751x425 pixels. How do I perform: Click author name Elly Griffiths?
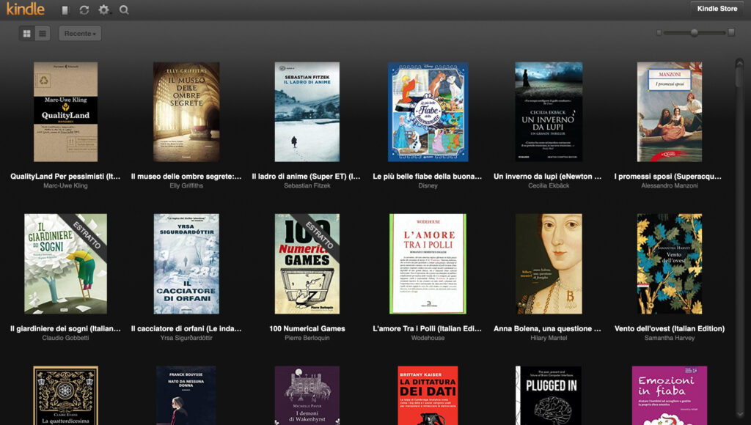[x=186, y=185]
